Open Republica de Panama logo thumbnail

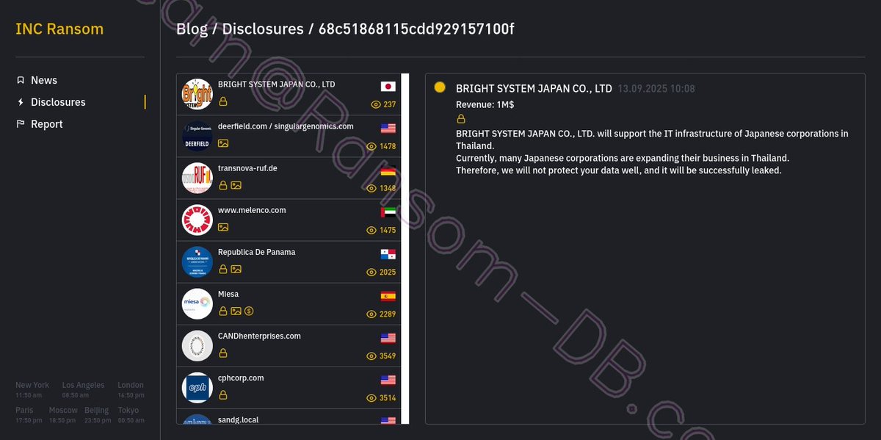tap(197, 262)
